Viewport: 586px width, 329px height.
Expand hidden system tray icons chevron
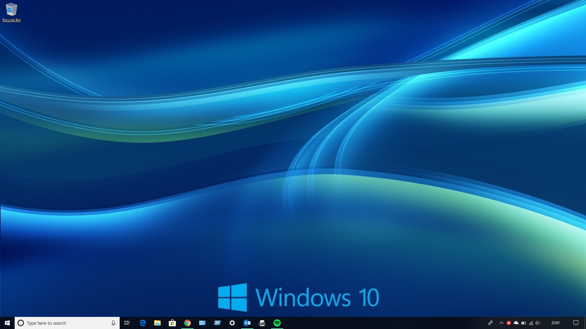501,323
